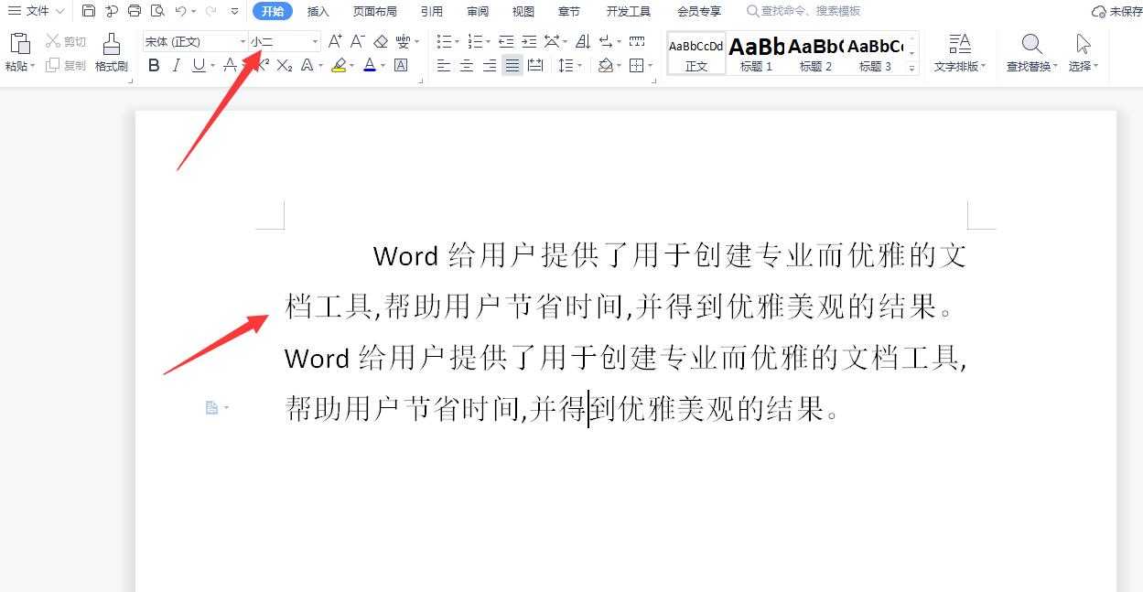Viewport: 1143px width, 592px height.
Task: Apply the 正文 (Normal) style
Action: coord(696,53)
